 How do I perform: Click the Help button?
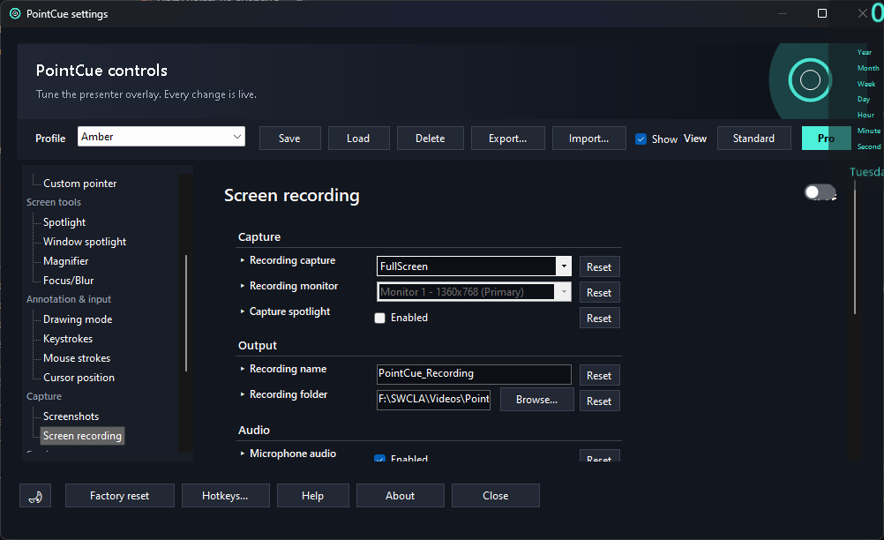tap(313, 496)
